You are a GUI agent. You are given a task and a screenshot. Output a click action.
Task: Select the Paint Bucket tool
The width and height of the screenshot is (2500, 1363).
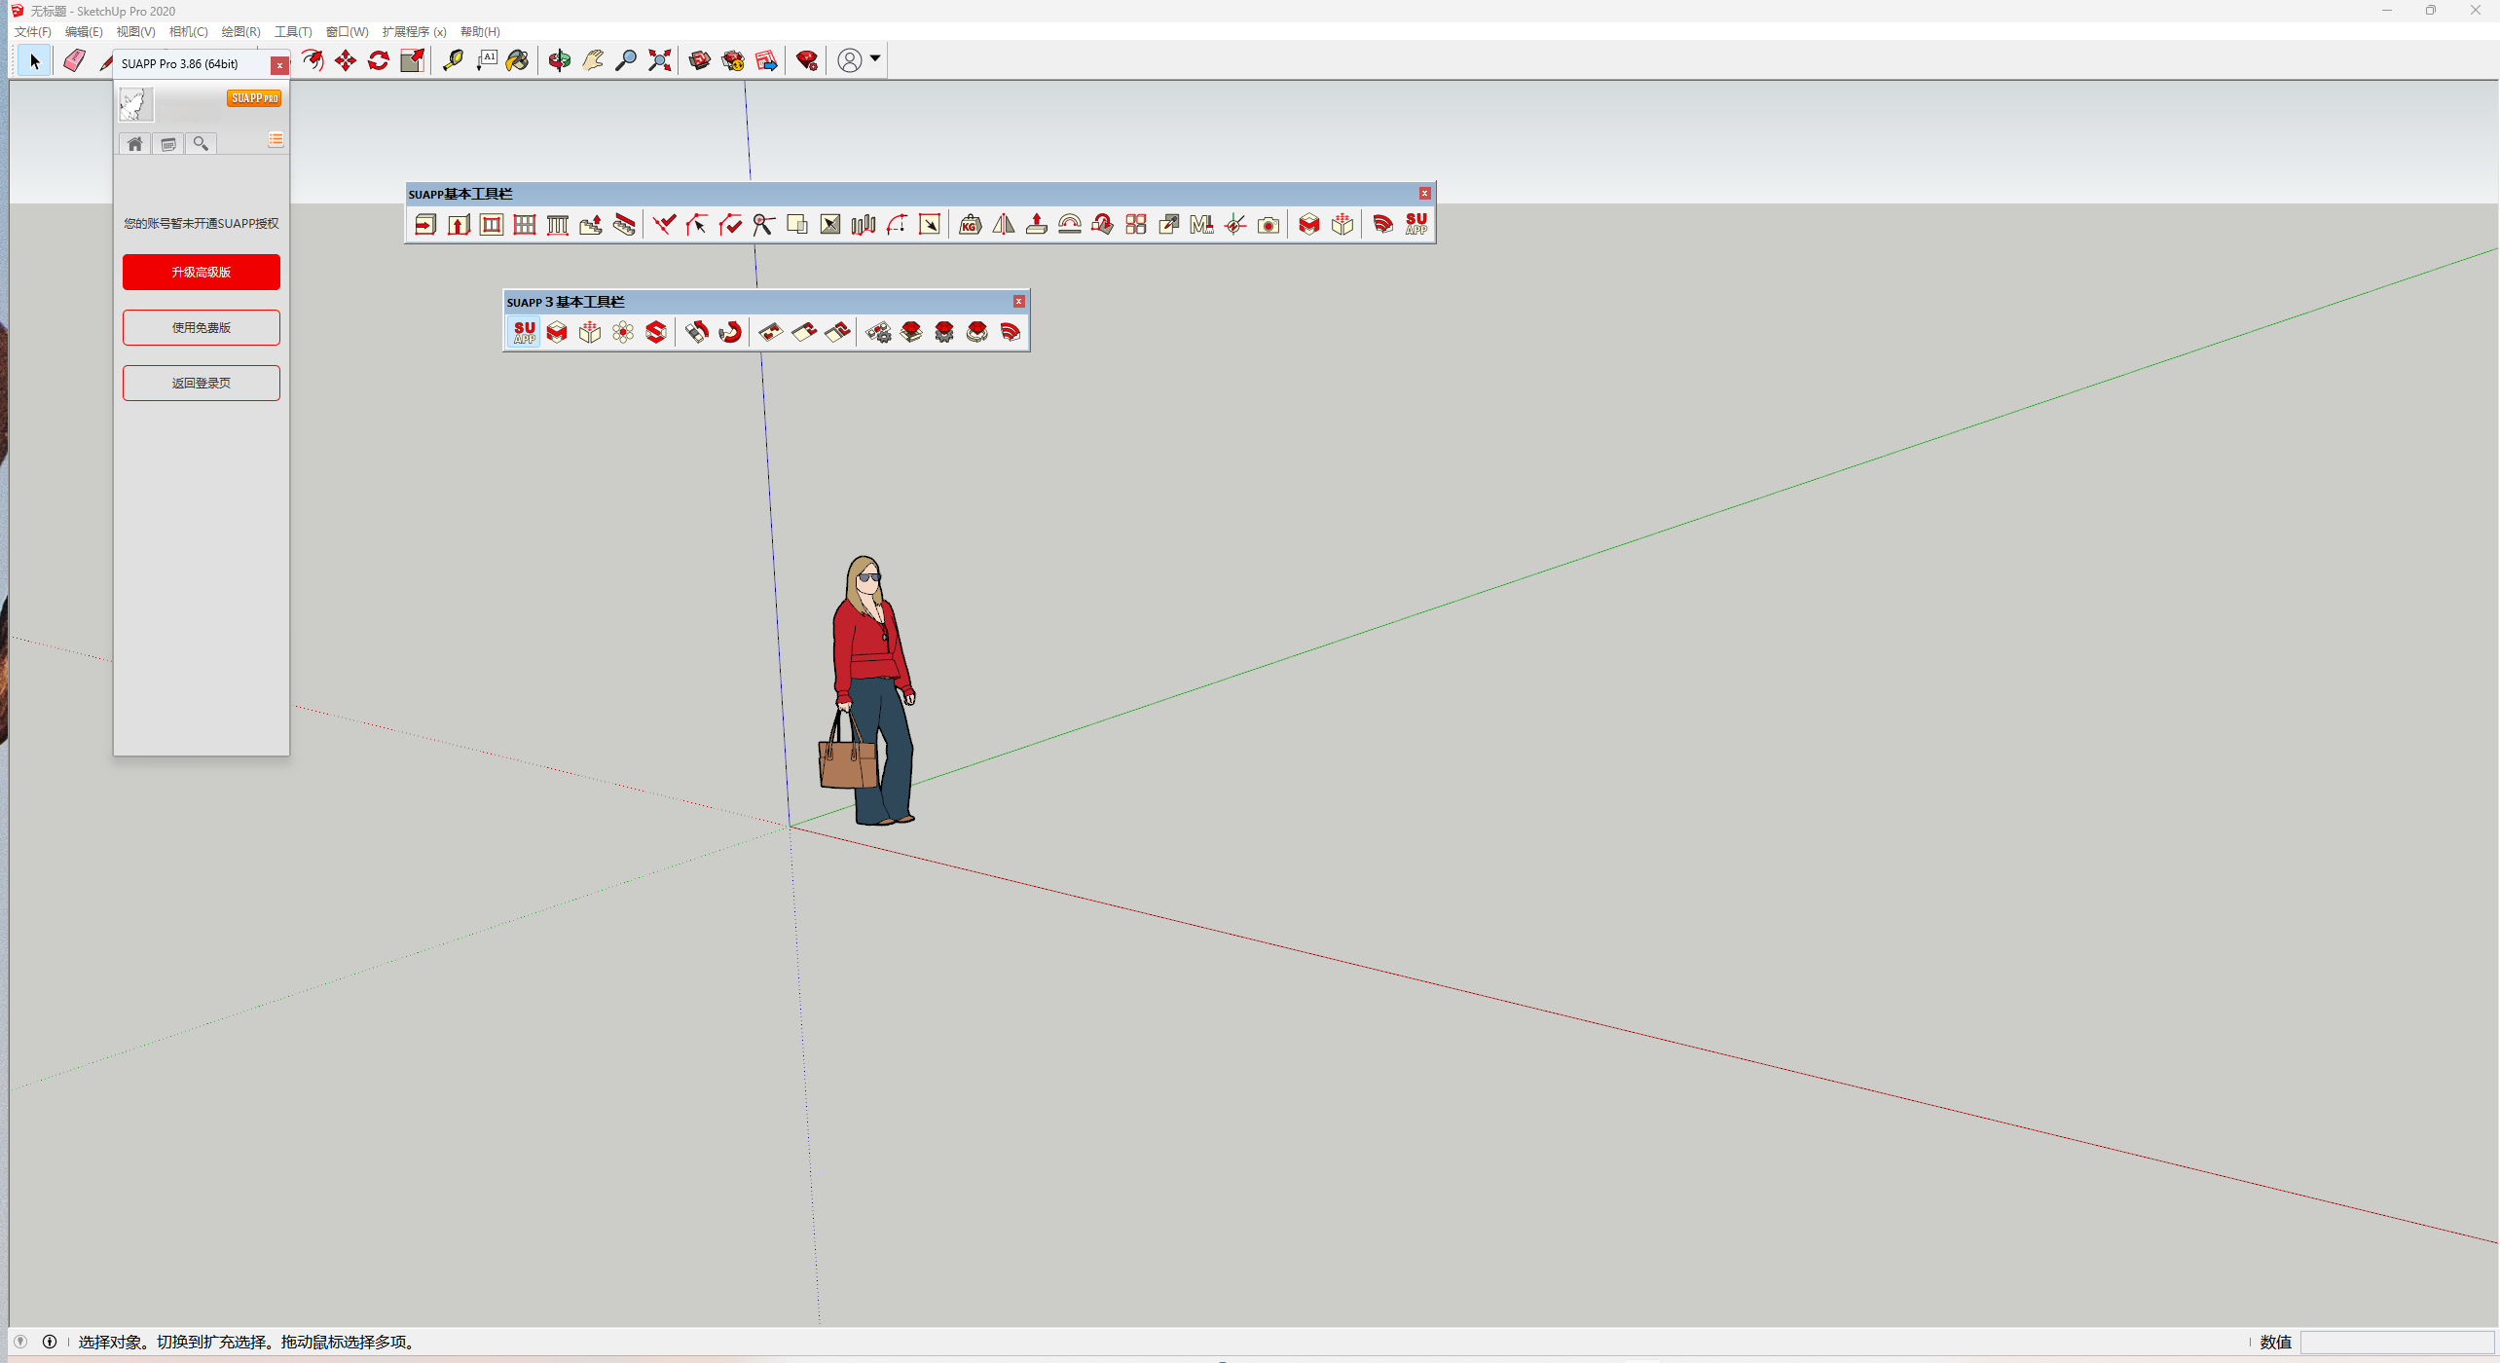coord(518,60)
